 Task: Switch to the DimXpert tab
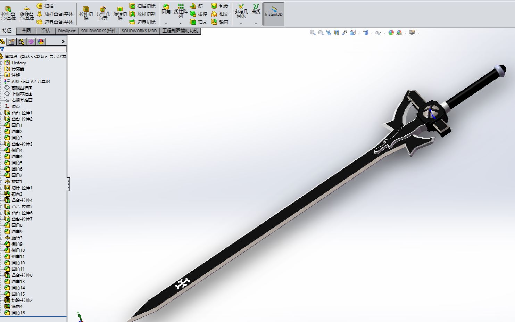[x=67, y=31]
